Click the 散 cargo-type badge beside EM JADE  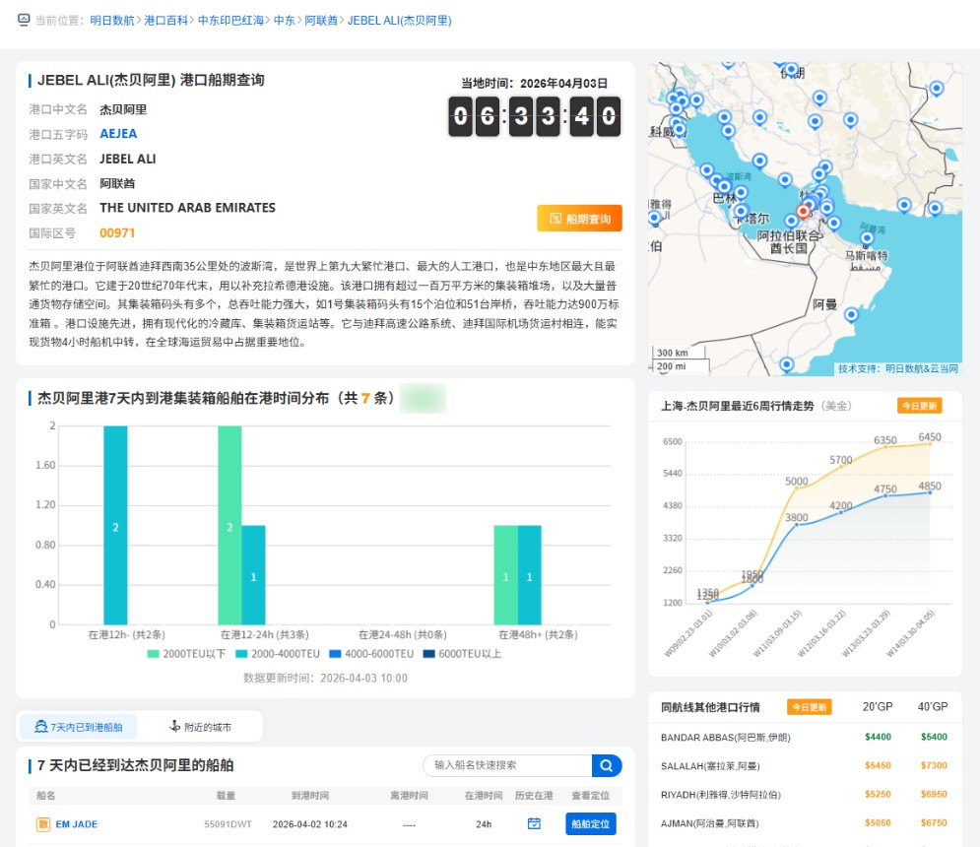tap(43, 824)
